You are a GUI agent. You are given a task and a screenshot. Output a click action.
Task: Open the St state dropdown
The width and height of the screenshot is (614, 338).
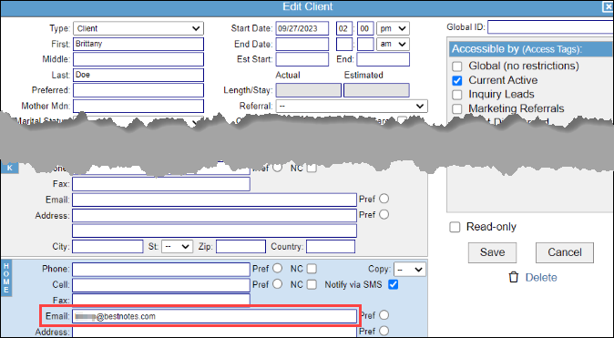pos(177,247)
